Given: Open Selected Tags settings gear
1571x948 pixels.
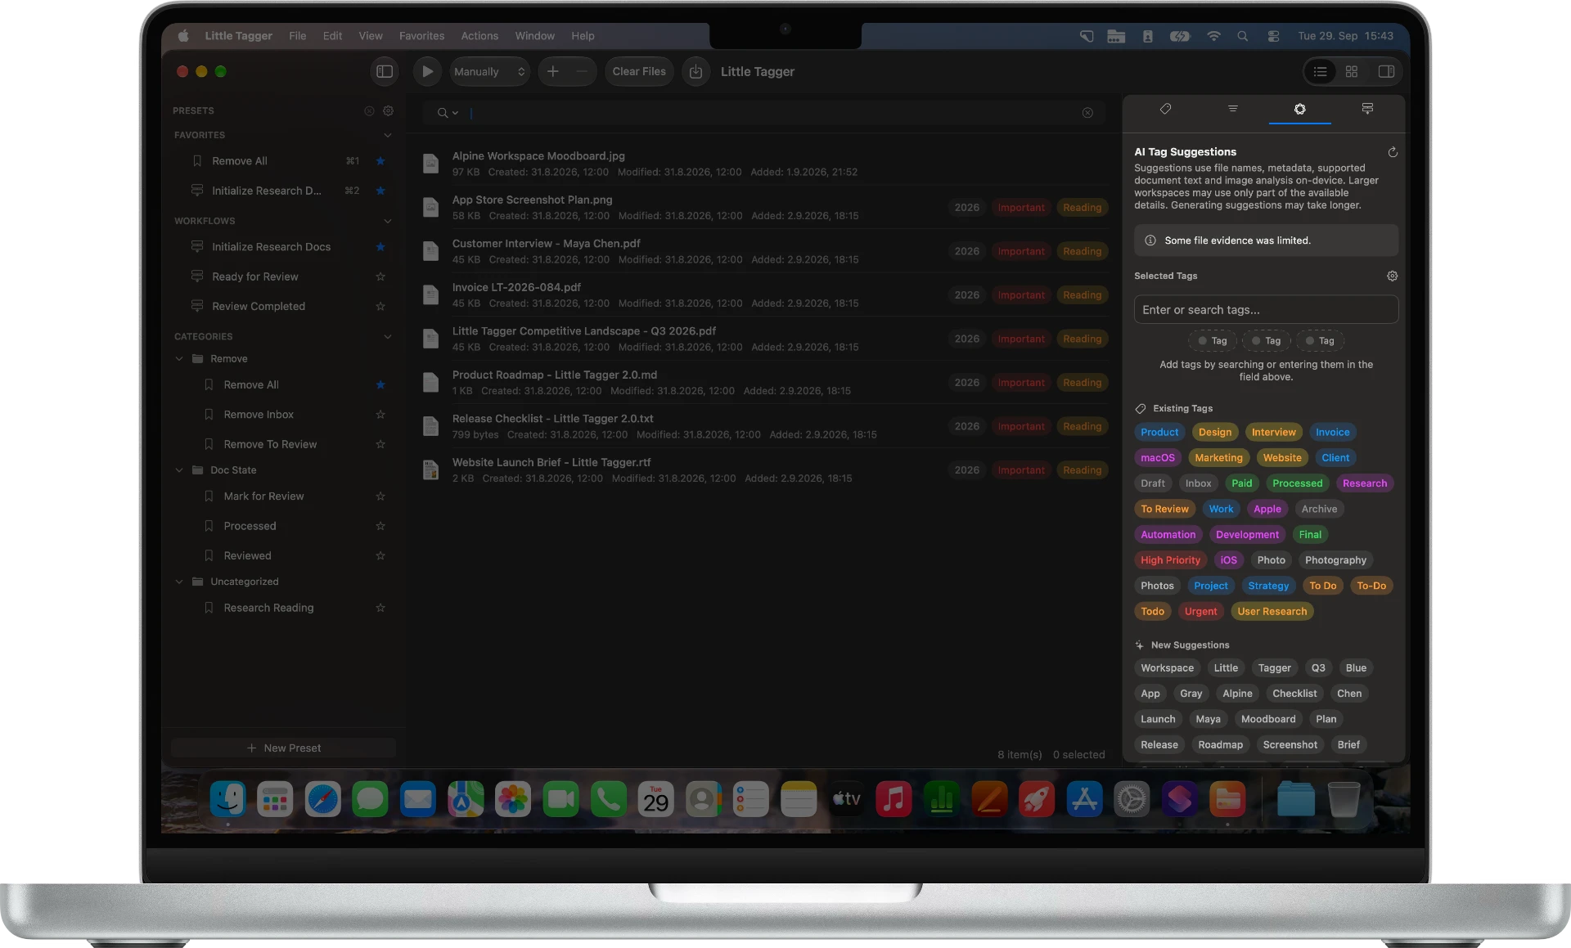Looking at the screenshot, I should click(1392, 276).
